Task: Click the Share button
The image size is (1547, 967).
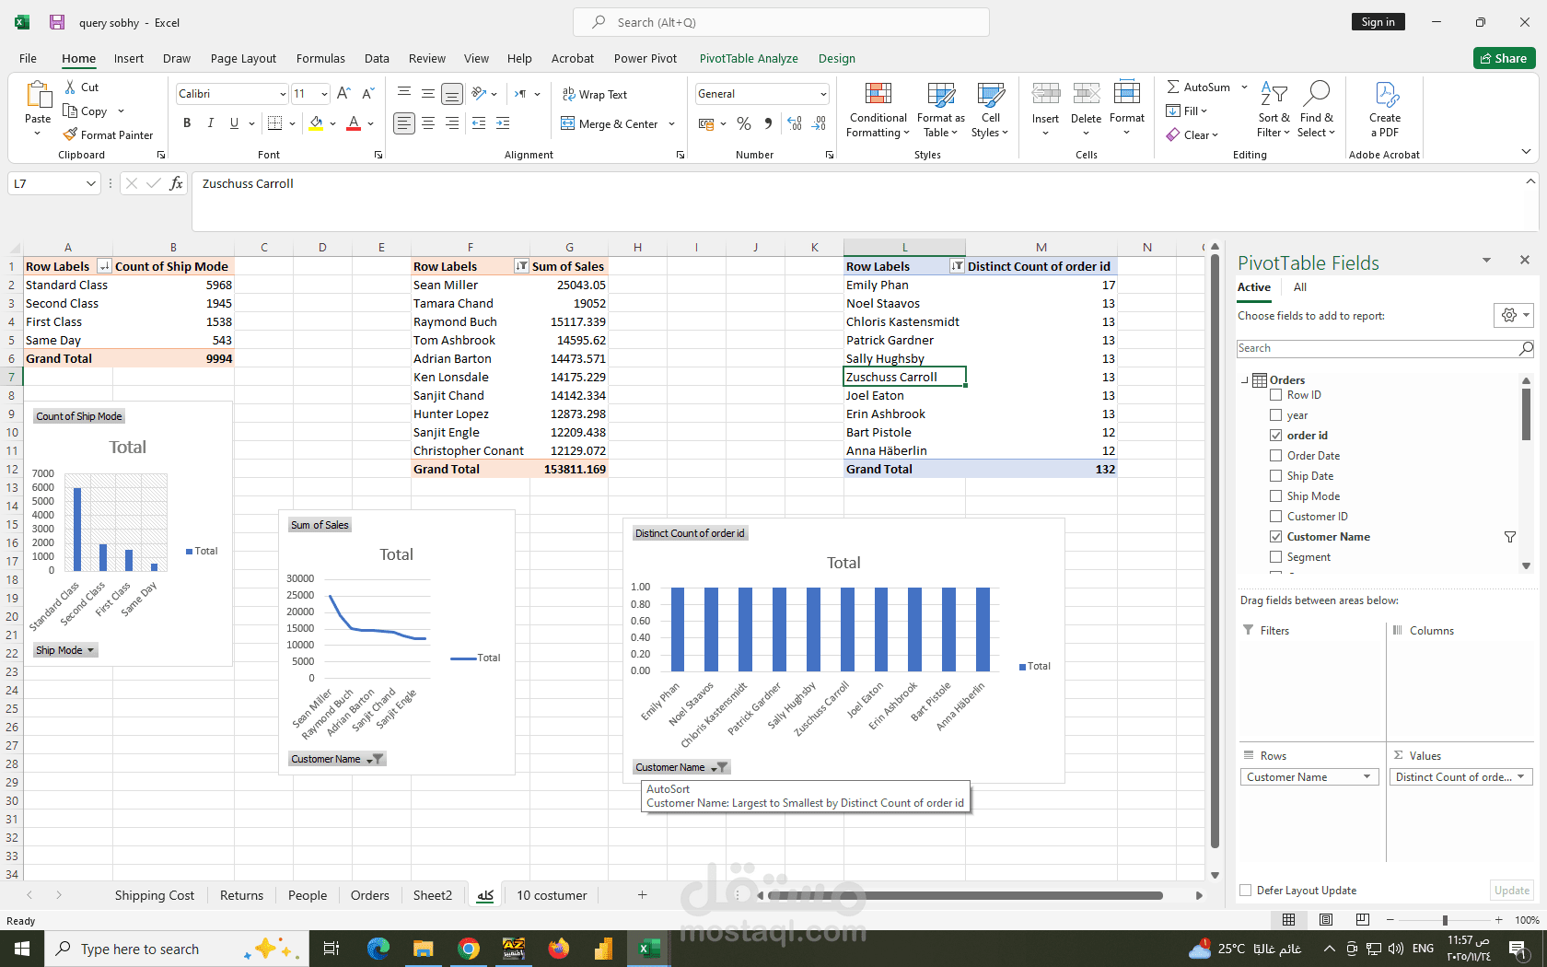Action: click(1504, 58)
